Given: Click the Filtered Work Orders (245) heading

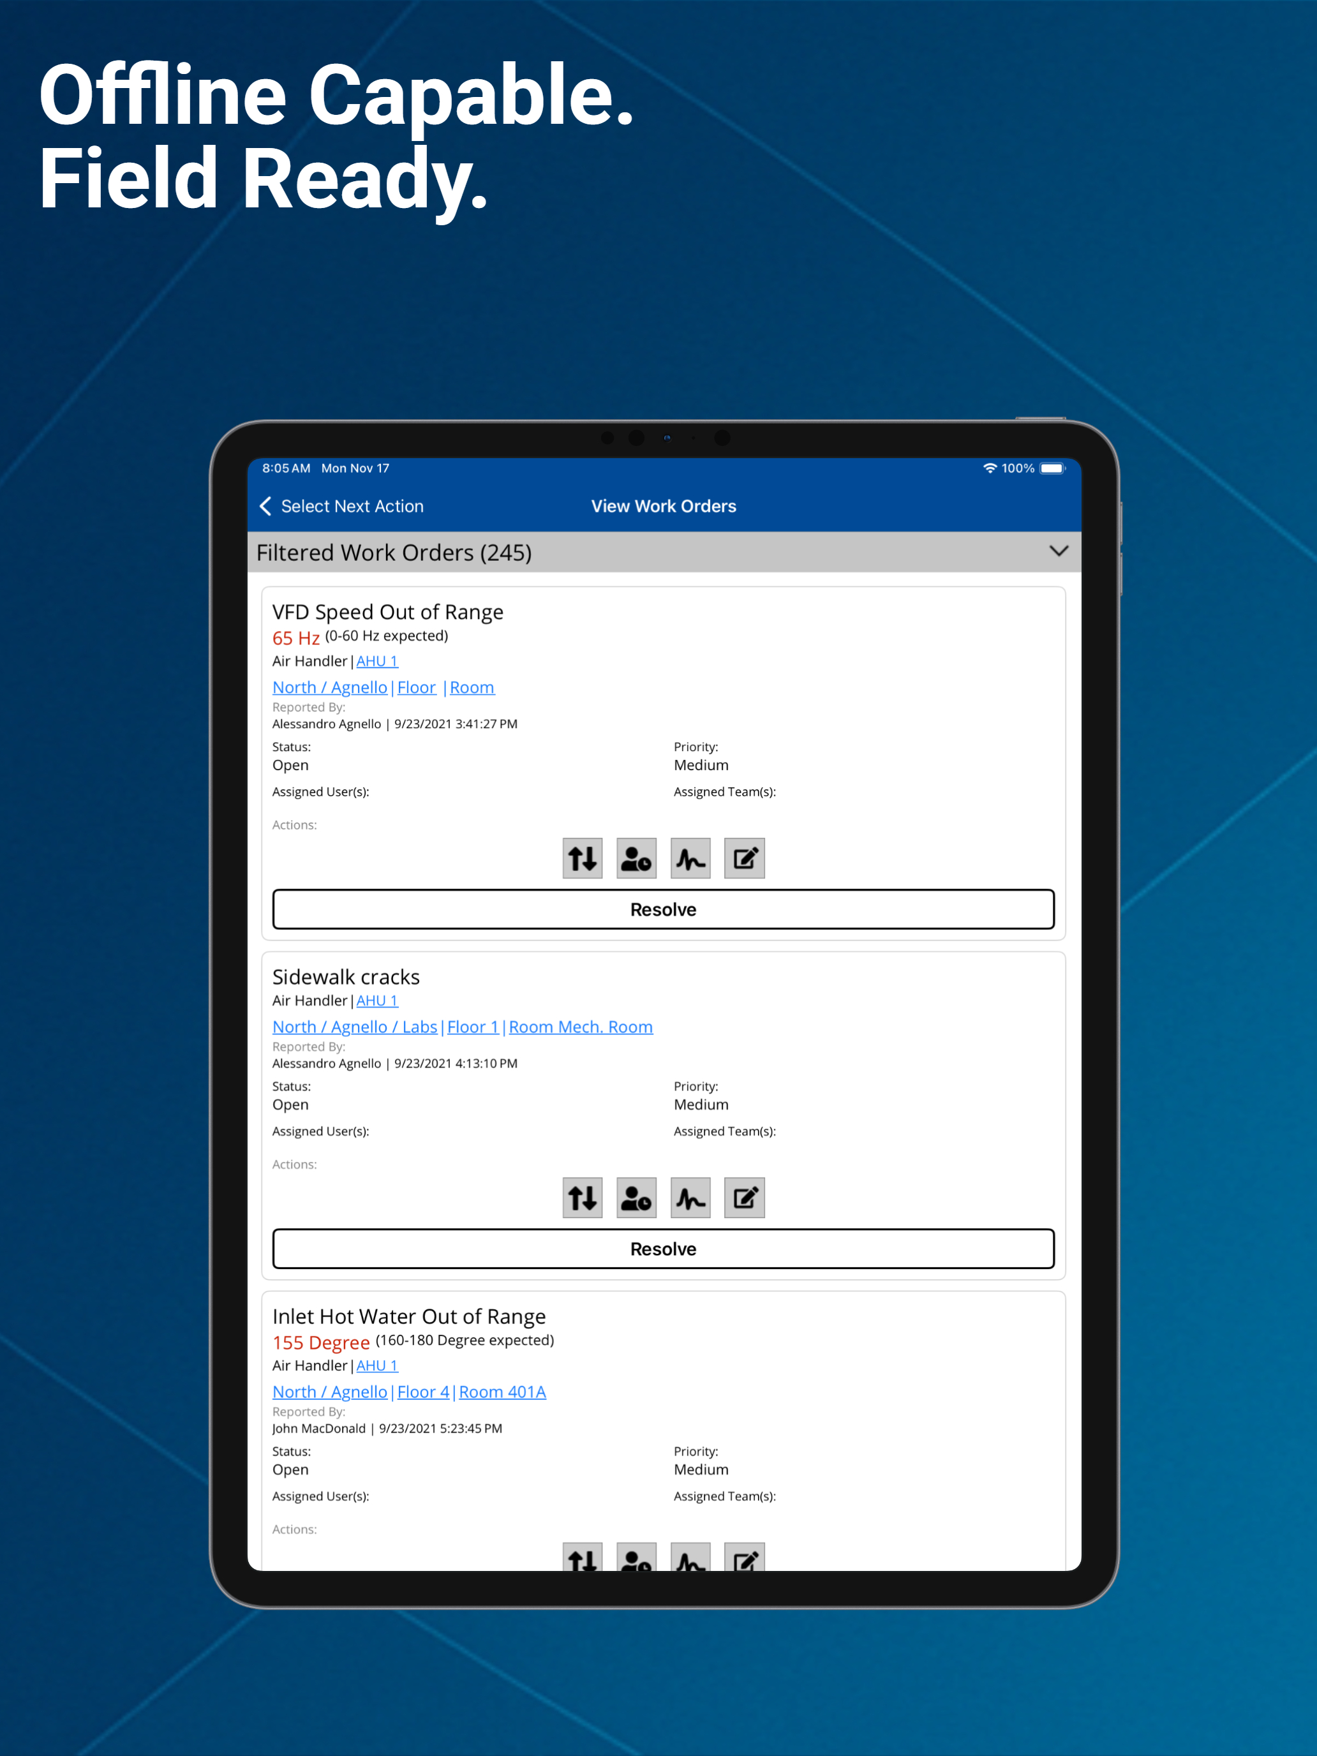Looking at the screenshot, I should pyautogui.click(x=394, y=553).
